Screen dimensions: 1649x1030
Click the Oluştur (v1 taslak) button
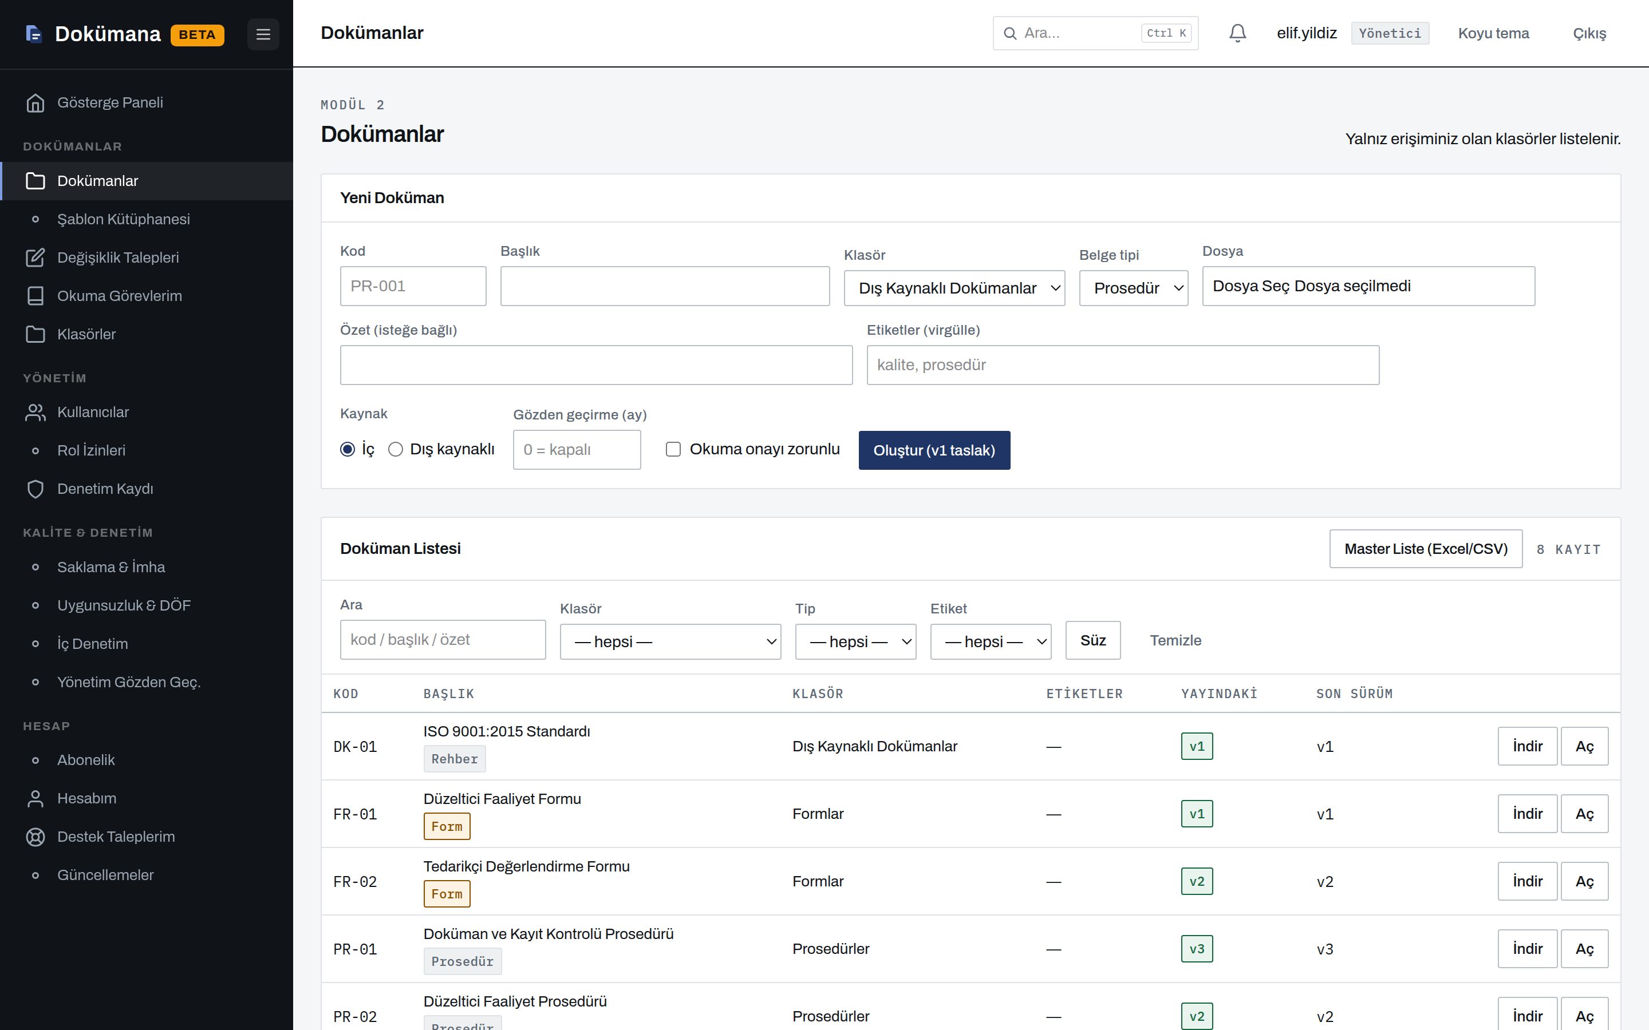coord(934,450)
